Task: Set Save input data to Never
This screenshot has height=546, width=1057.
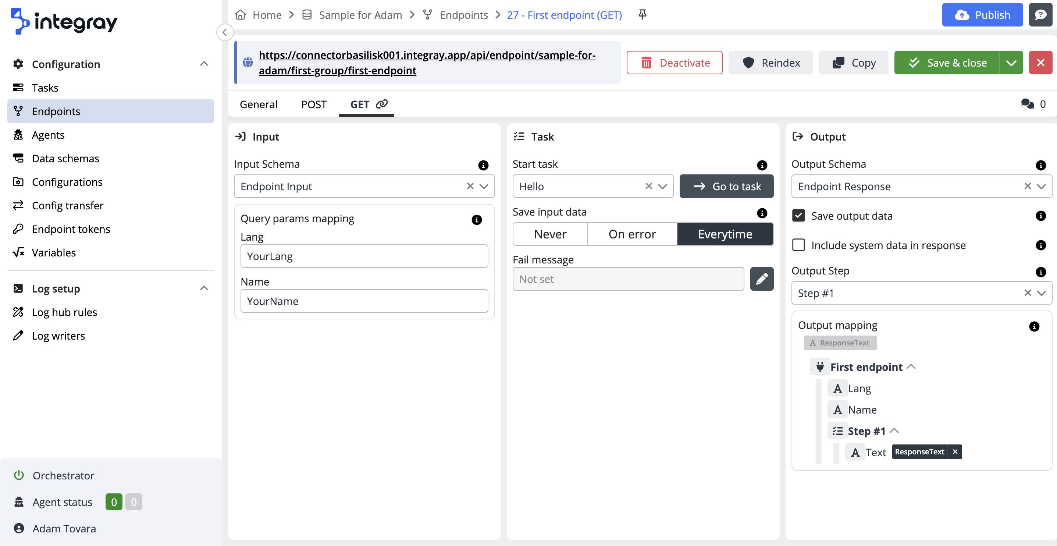Action: point(550,234)
